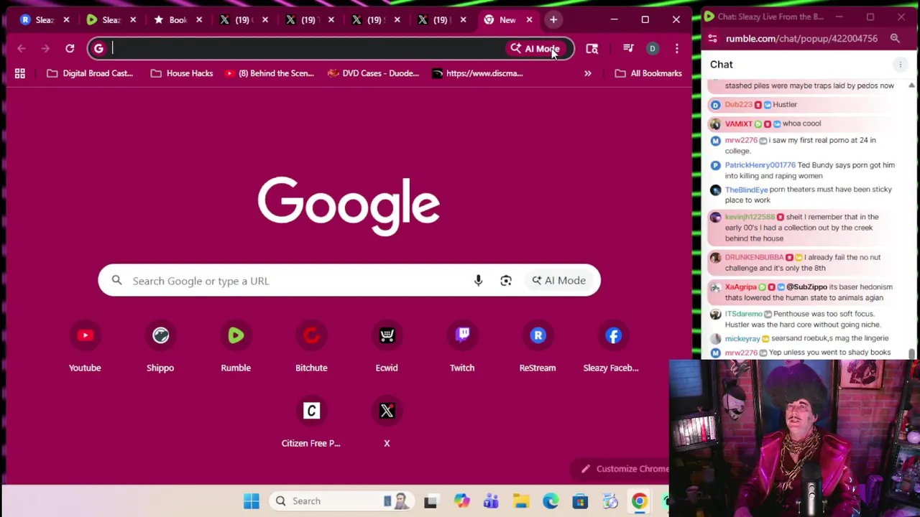This screenshot has height=517, width=920.
Task: Launch Copilot from the taskbar
Action: coord(461,501)
